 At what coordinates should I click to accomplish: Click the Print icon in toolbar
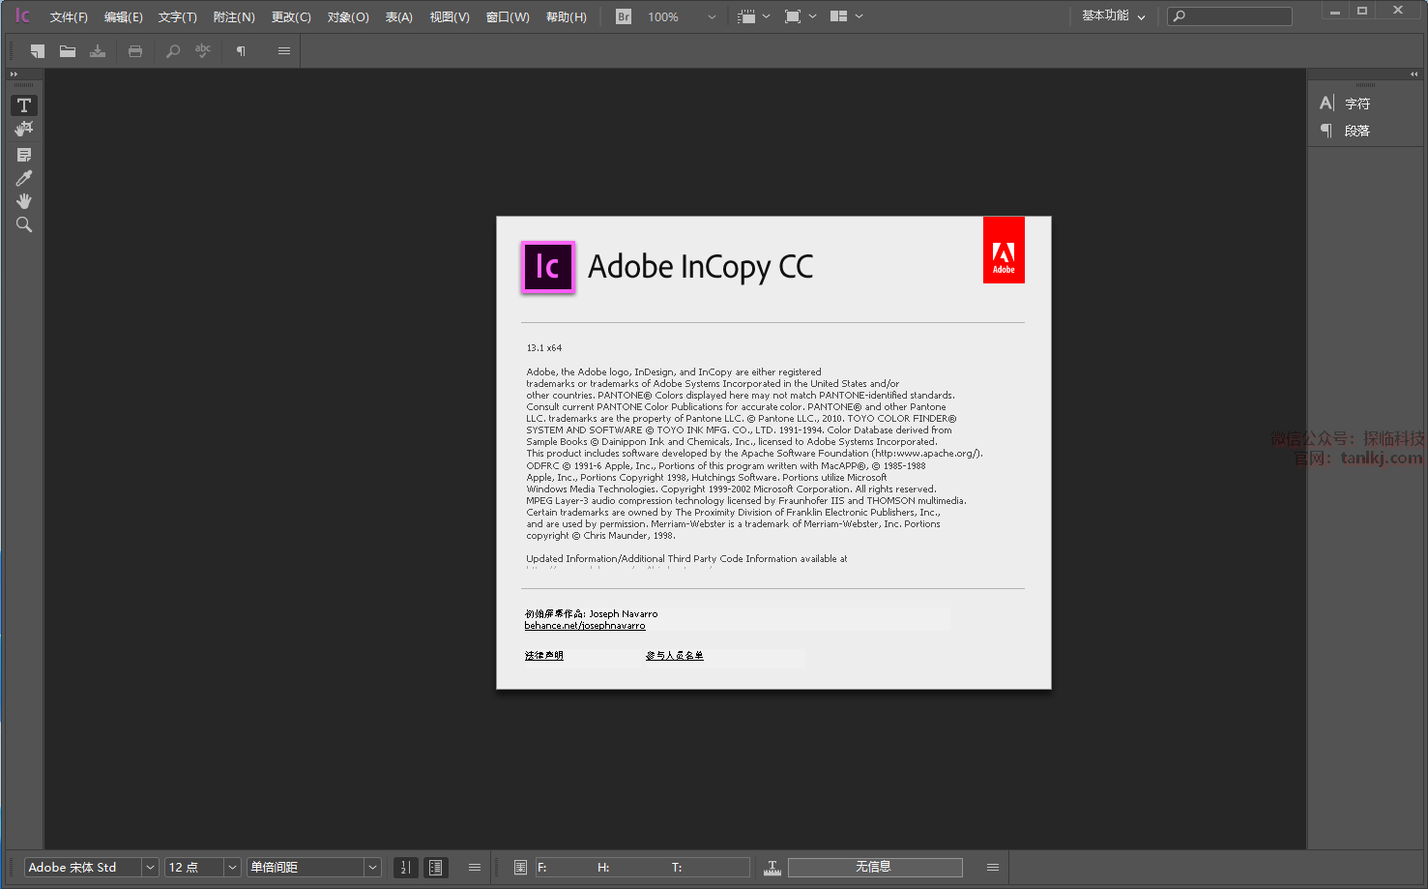[135, 51]
